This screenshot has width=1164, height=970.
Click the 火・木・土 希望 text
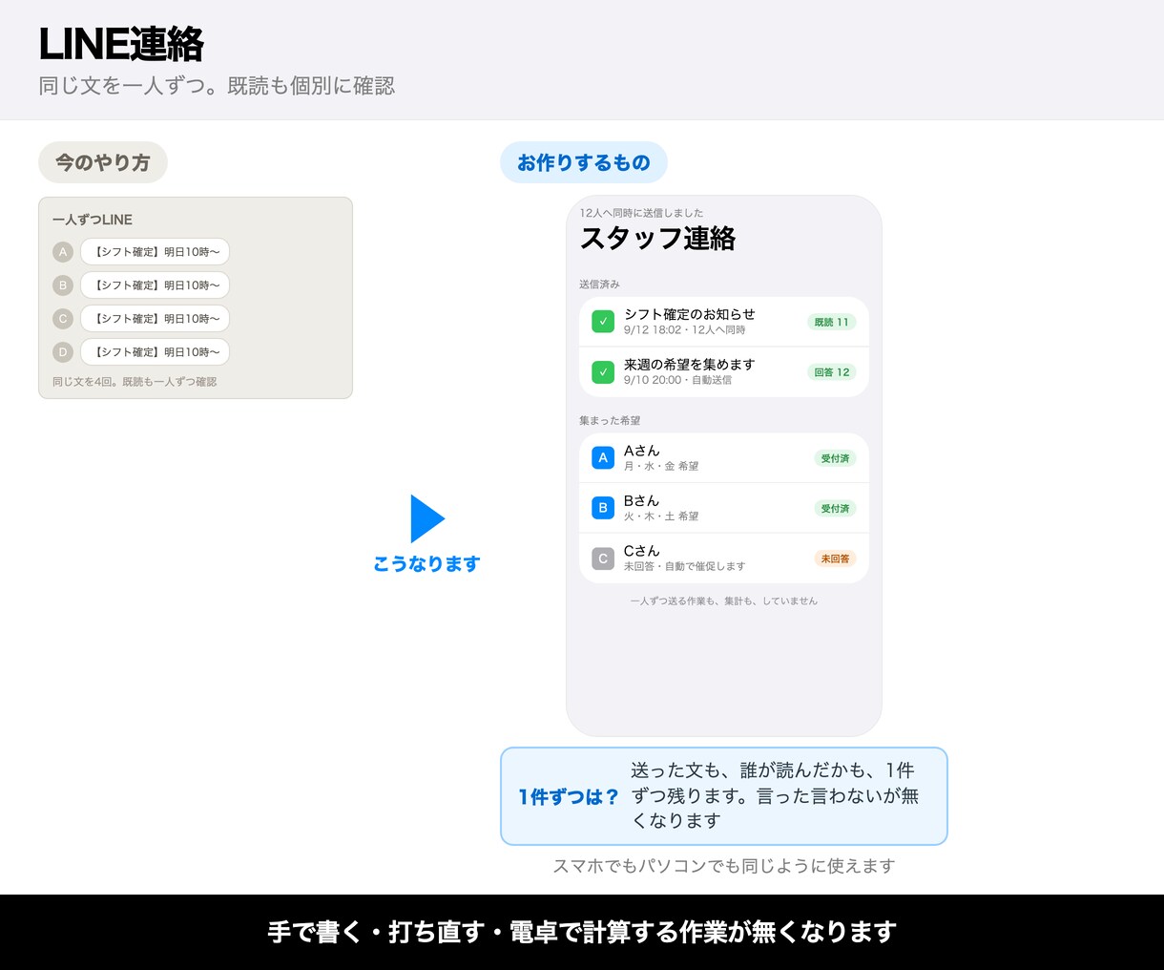coord(661,517)
